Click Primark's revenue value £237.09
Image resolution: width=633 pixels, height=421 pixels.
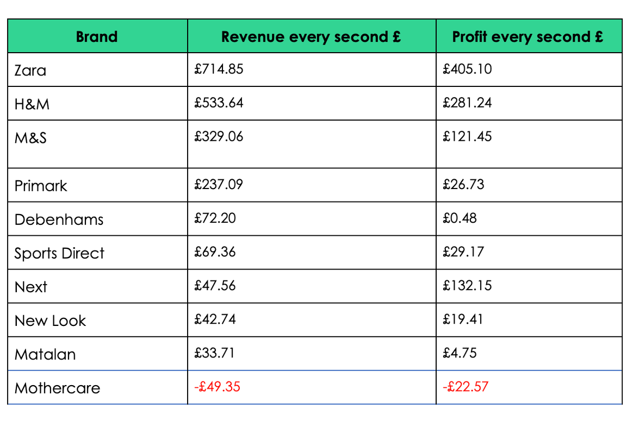[219, 184]
